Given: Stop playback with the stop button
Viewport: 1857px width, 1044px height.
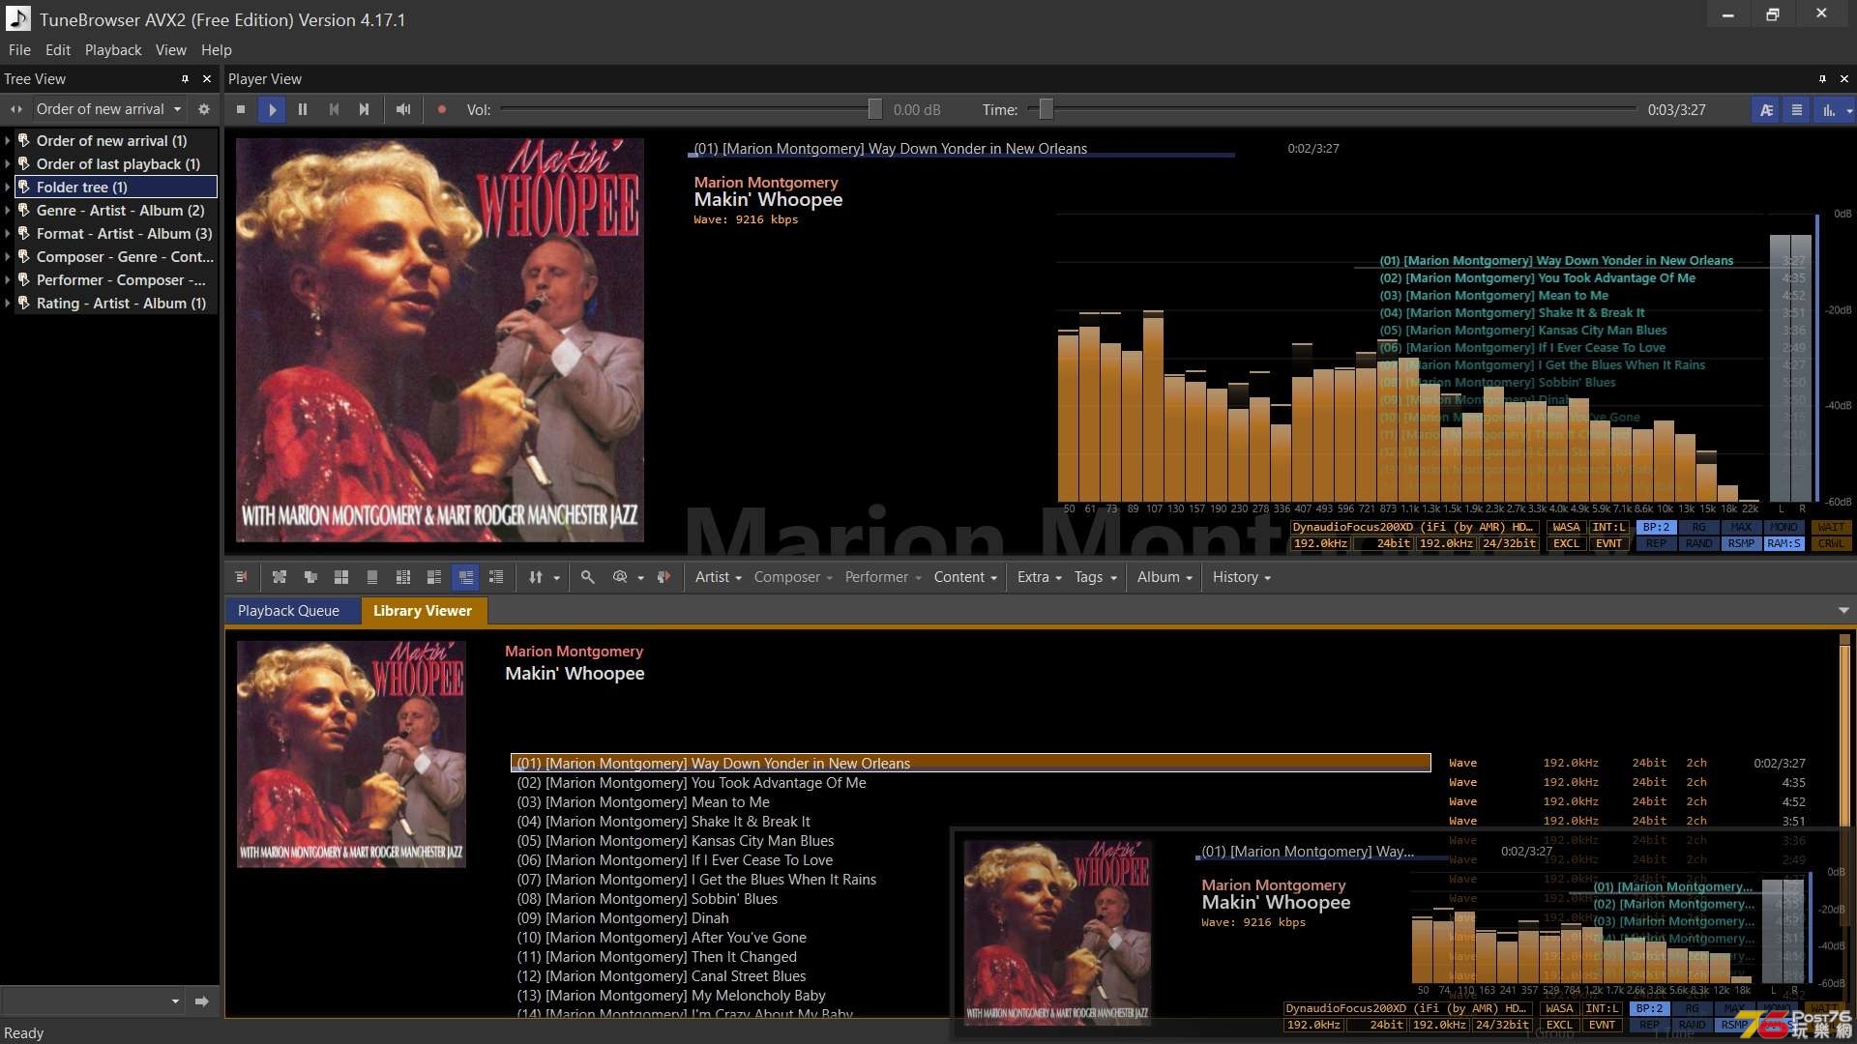Looking at the screenshot, I should pyautogui.click(x=241, y=109).
